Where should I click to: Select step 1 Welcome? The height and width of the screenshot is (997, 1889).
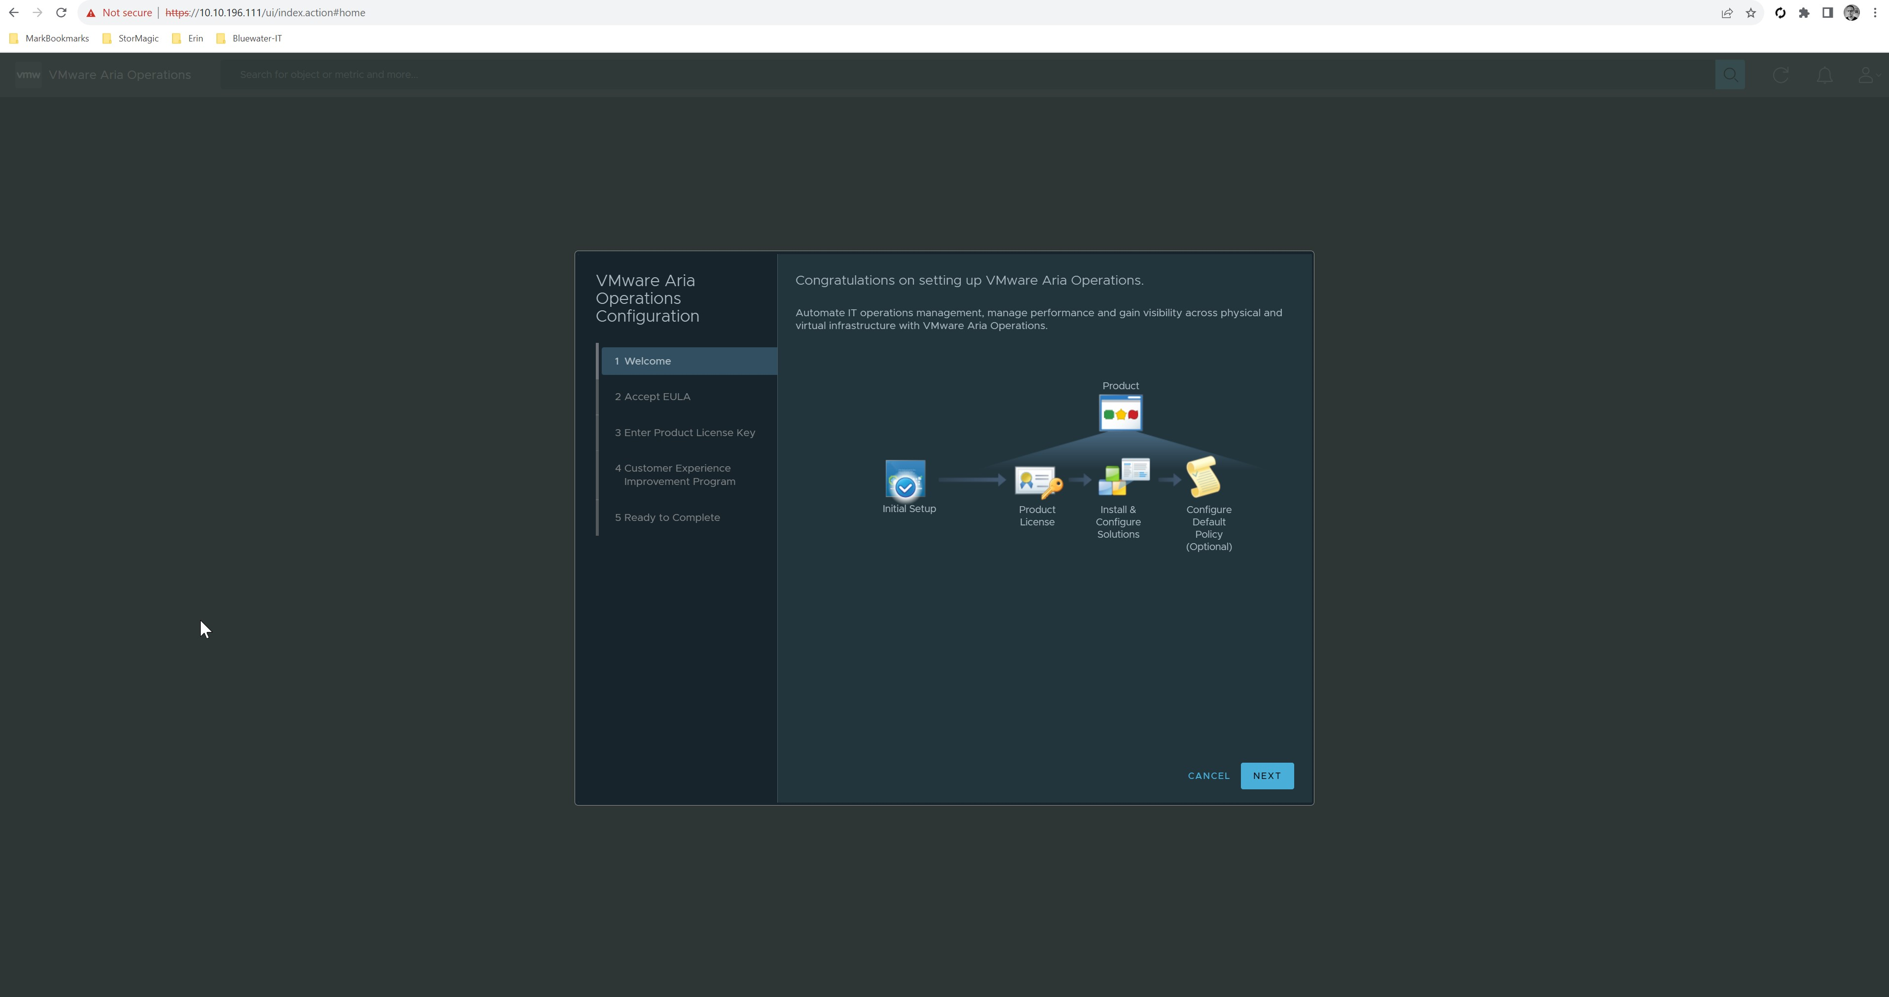[690, 361]
